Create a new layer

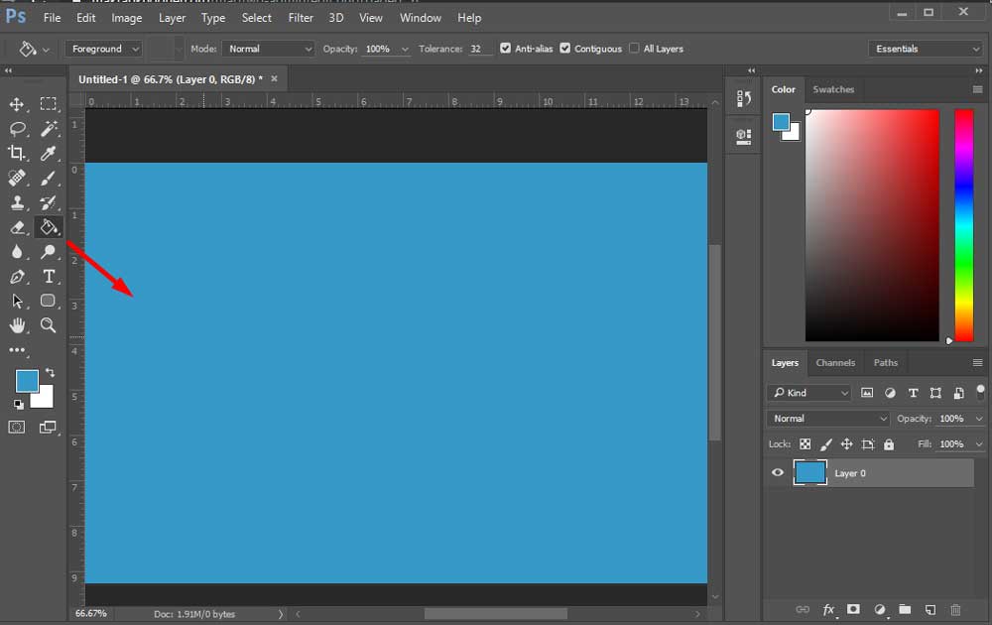930,610
